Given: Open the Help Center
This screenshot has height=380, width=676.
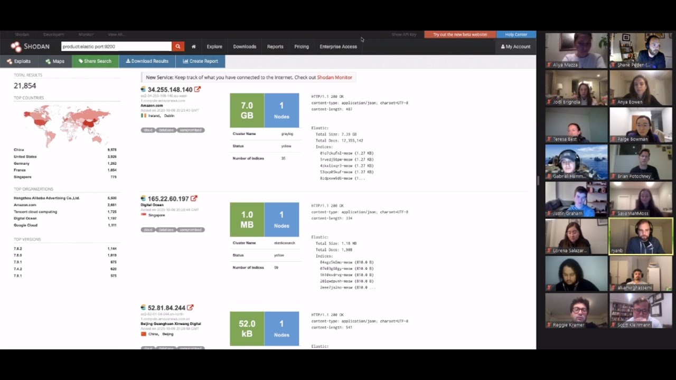Looking at the screenshot, I should tap(516, 34).
